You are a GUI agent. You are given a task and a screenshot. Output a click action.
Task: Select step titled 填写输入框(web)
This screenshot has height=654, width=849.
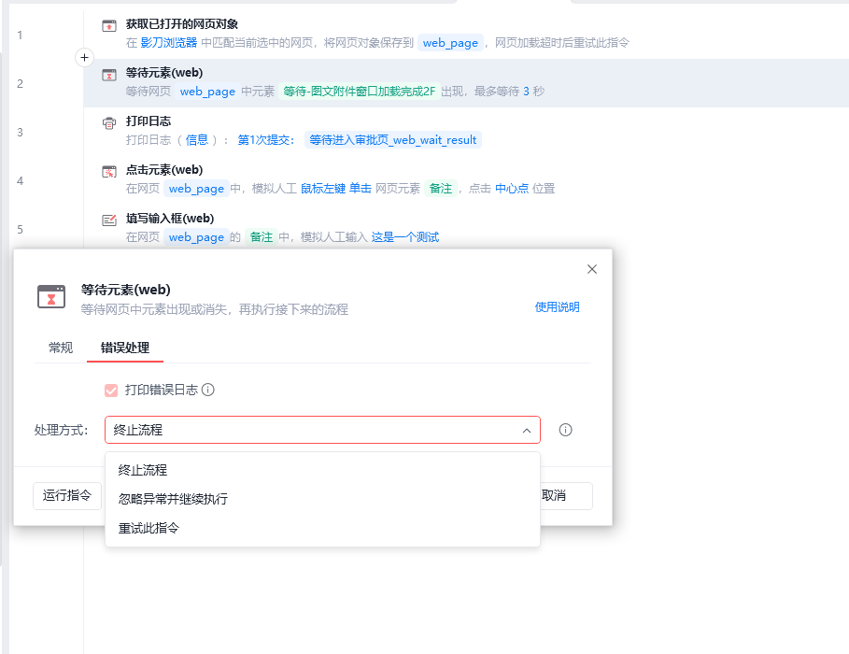click(x=170, y=219)
